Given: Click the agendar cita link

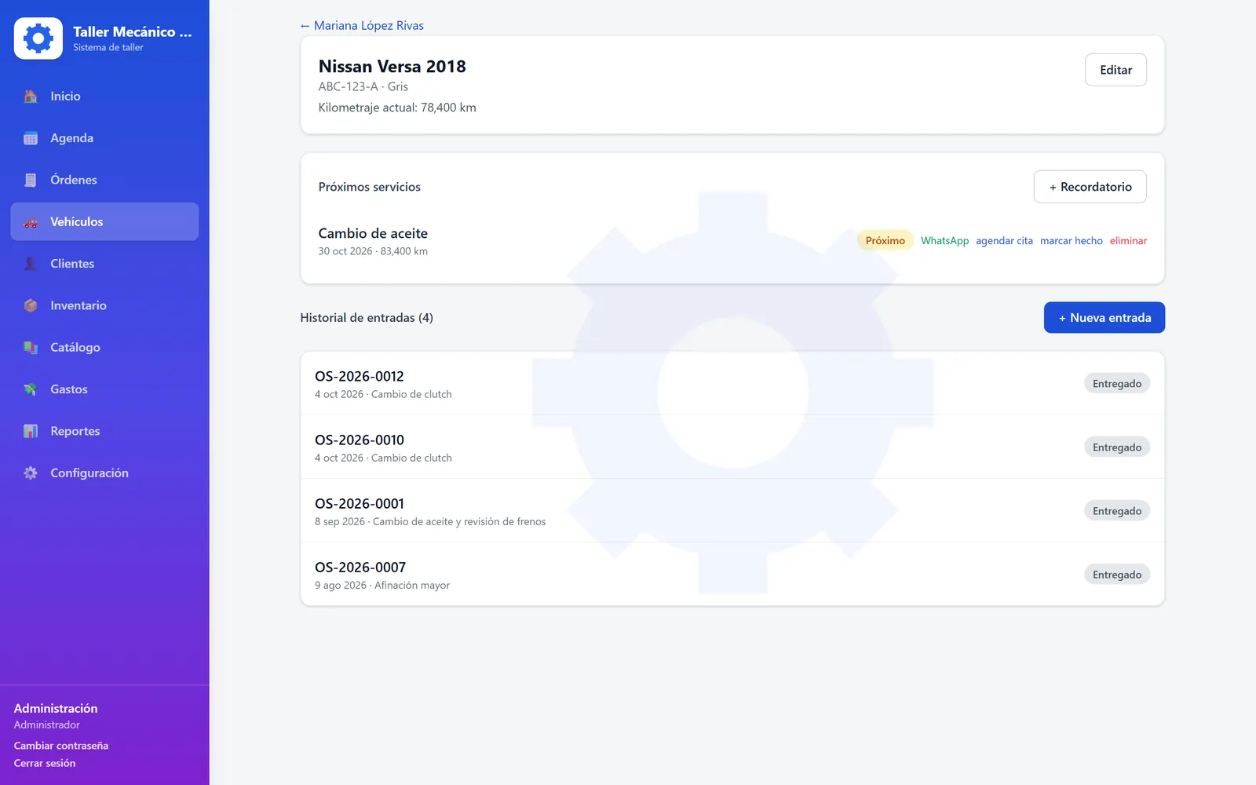Looking at the screenshot, I should pos(1004,240).
